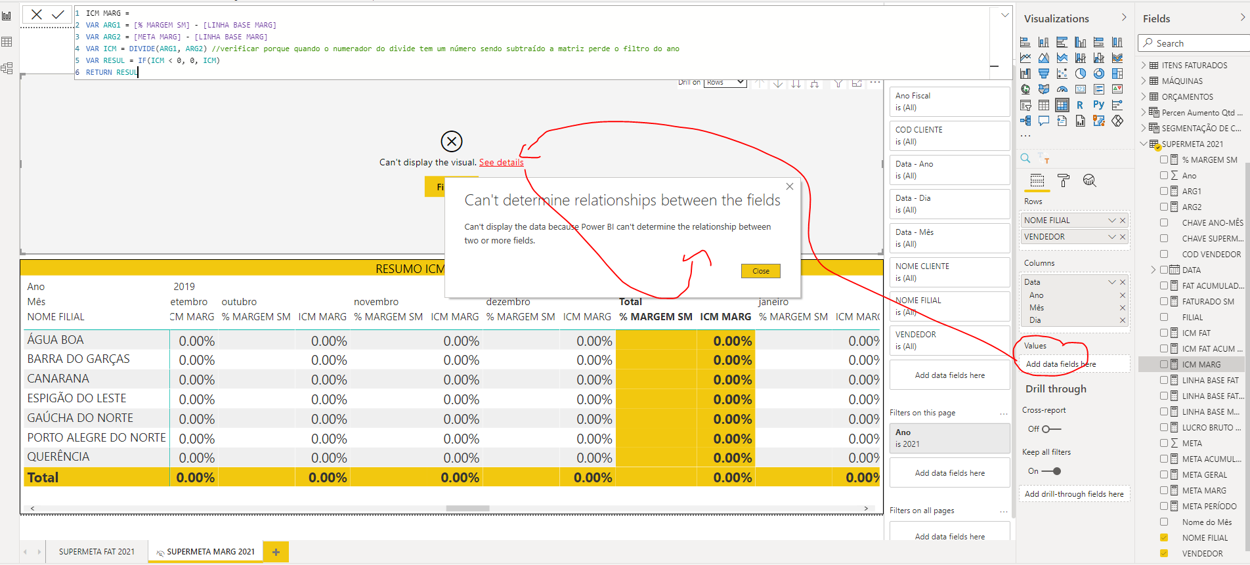Image resolution: width=1250 pixels, height=565 pixels.
Task: Expand the ITENS FATURADOS table
Action: tap(1144, 65)
